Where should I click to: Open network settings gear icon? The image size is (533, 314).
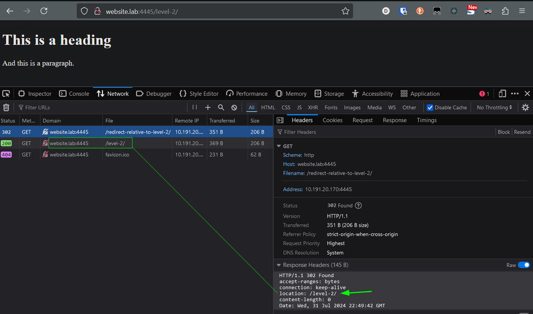(525, 108)
